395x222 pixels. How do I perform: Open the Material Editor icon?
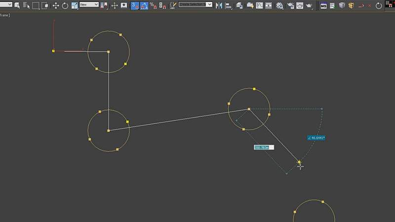pyautogui.click(x=280, y=5)
